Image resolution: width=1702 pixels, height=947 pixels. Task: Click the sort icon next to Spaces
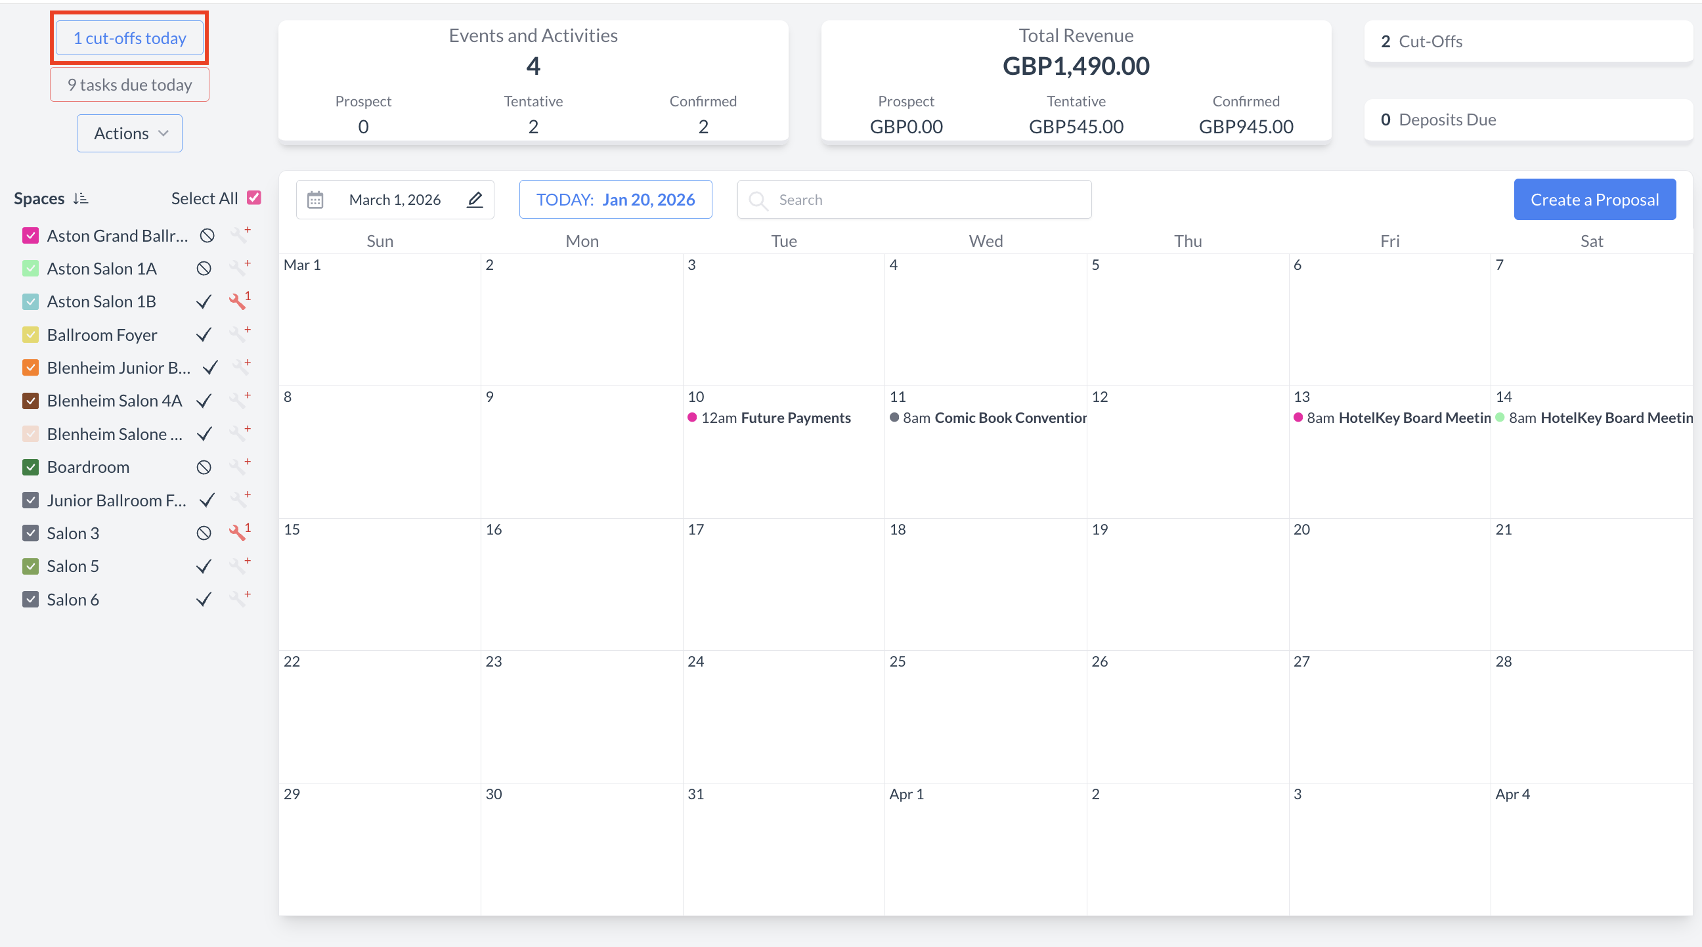point(81,198)
